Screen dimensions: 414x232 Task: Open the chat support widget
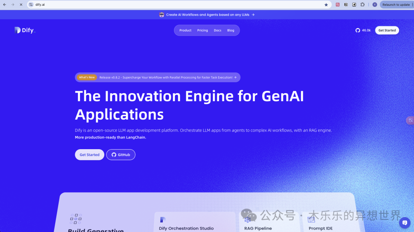pyautogui.click(x=405, y=223)
